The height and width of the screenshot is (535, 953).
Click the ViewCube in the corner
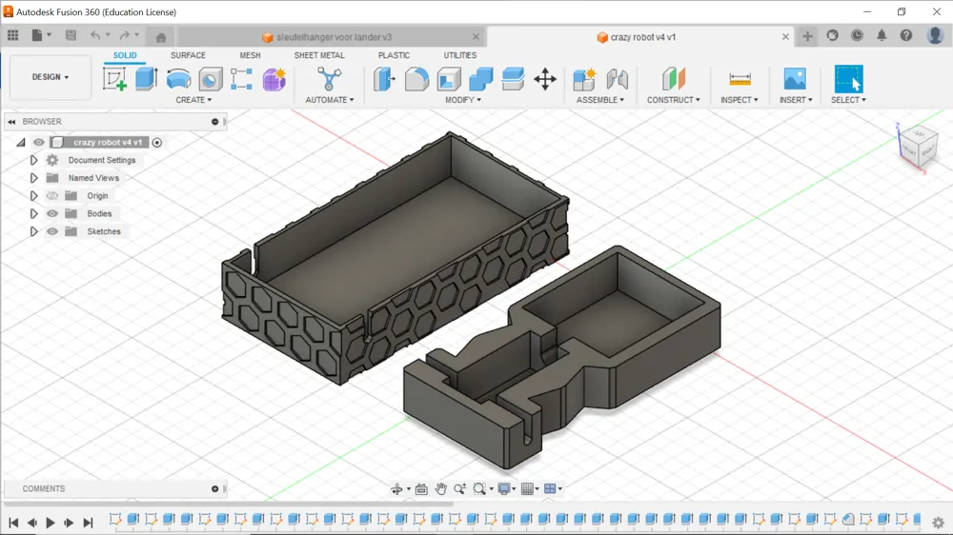point(919,147)
